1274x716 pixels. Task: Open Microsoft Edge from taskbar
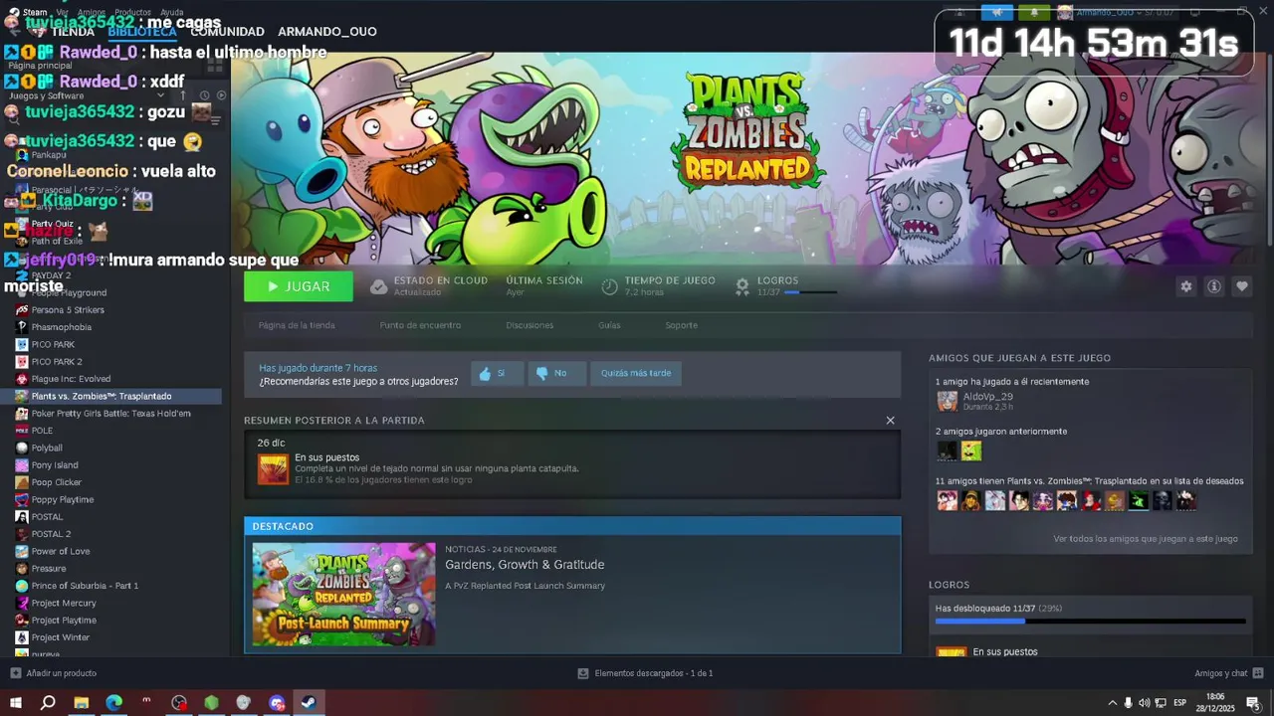point(113,702)
